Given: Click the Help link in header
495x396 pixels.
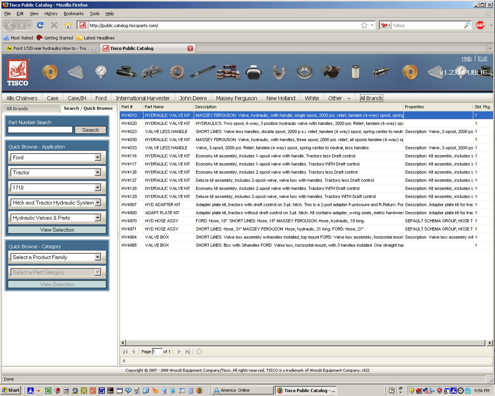Looking at the screenshot, I should 467,59.
